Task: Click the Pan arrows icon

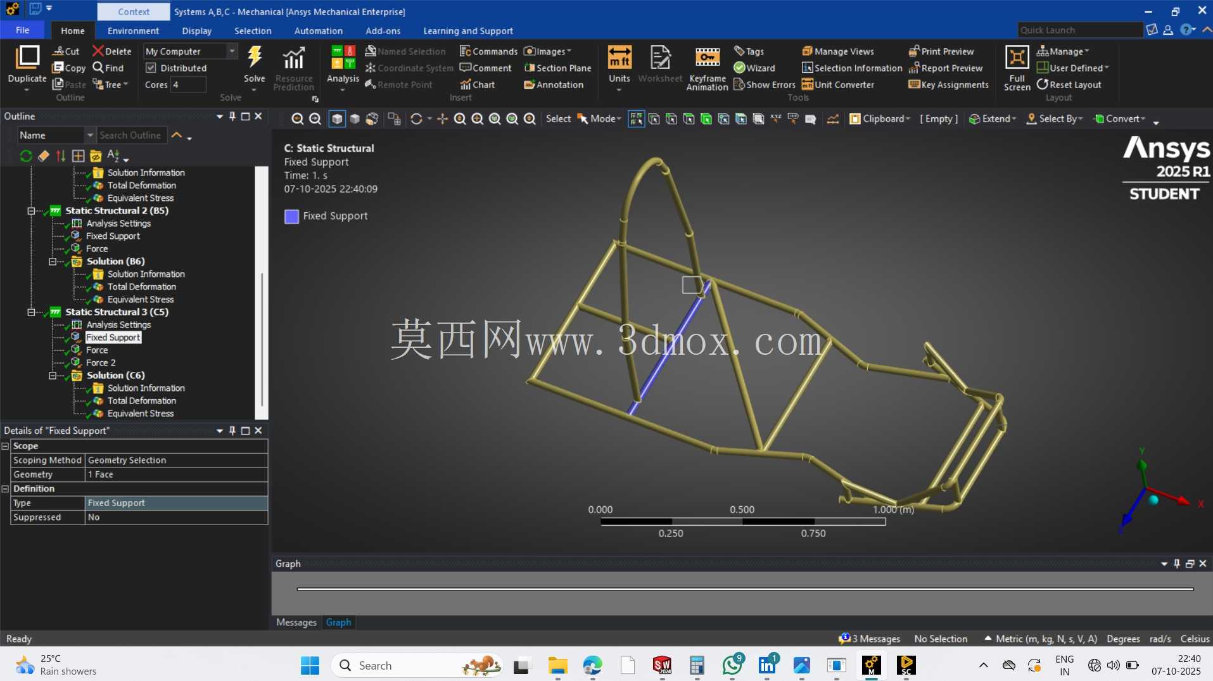Action: (442, 118)
